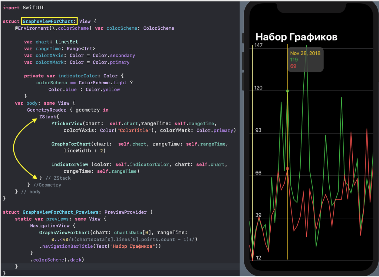This screenshot has width=379, height=277.
Task: Click the highlighted GraphsViewForChart struct name
Action: [49, 21]
